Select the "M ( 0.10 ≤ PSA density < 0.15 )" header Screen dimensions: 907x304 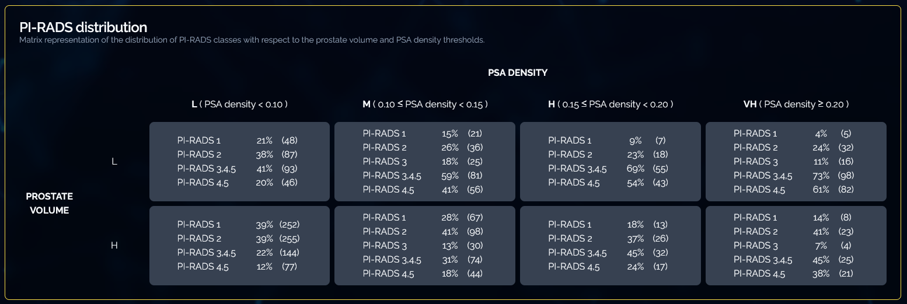pos(425,104)
